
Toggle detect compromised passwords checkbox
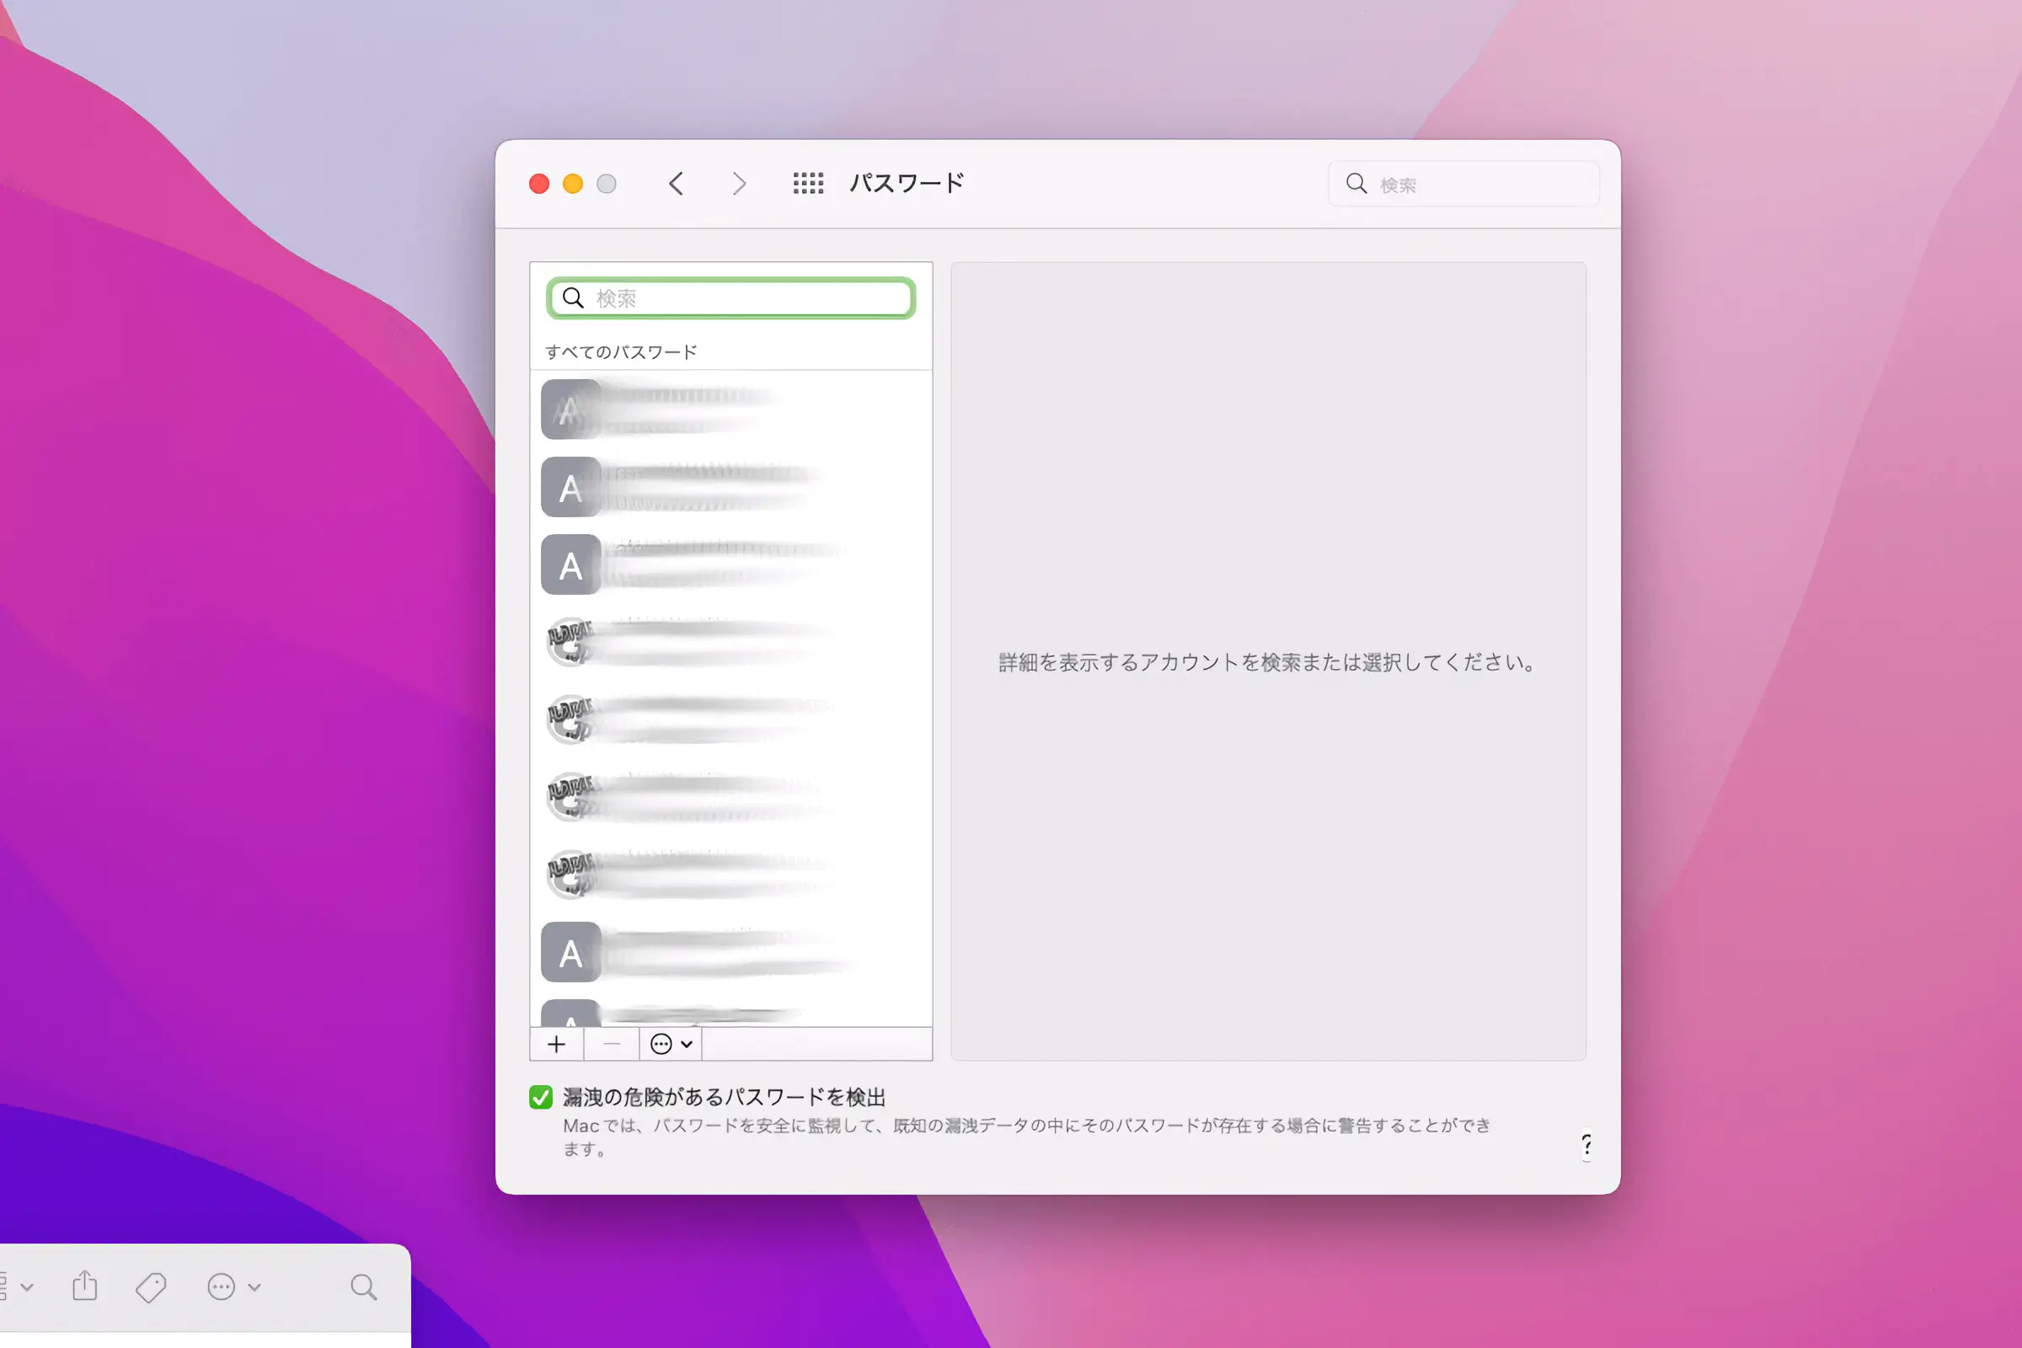coord(541,1097)
